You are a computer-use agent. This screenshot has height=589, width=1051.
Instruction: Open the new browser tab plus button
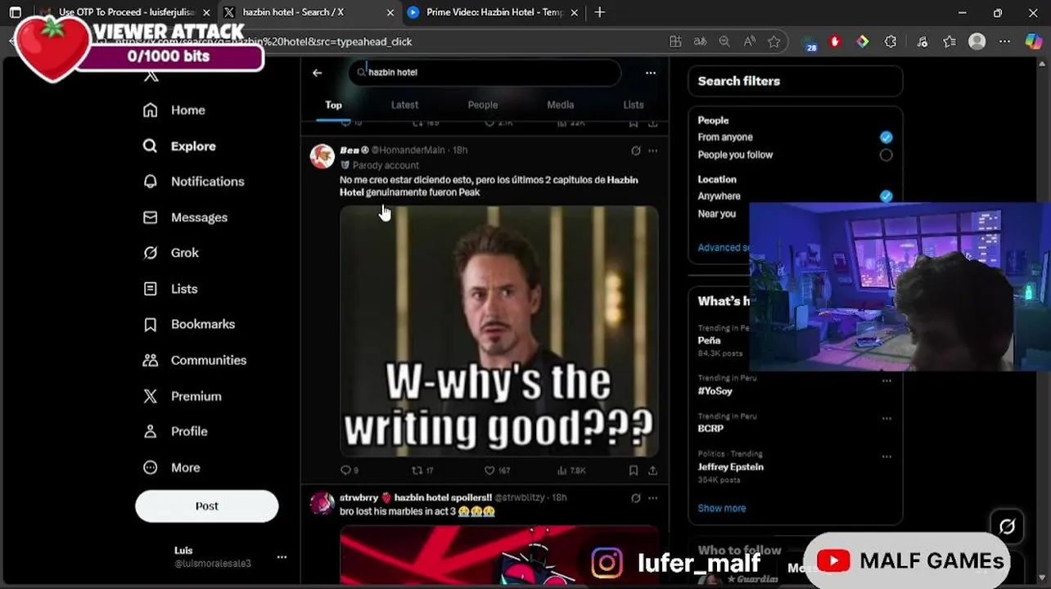pos(600,12)
